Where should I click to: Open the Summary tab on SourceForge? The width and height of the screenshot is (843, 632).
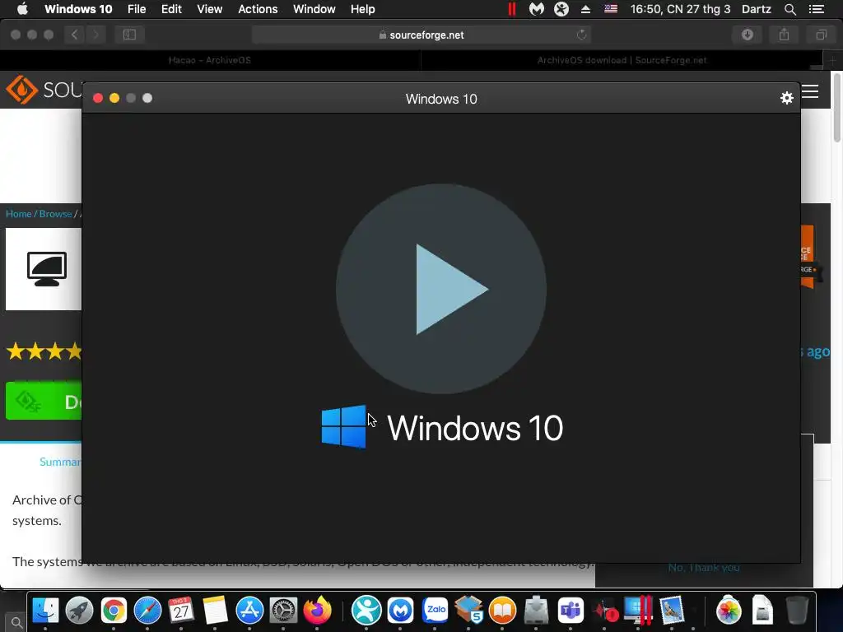click(x=60, y=462)
